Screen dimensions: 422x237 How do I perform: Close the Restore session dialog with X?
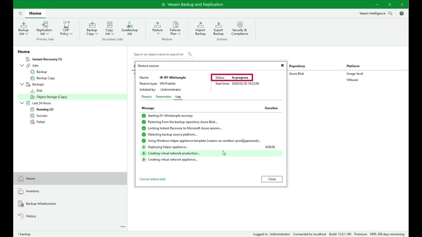[x=282, y=66]
